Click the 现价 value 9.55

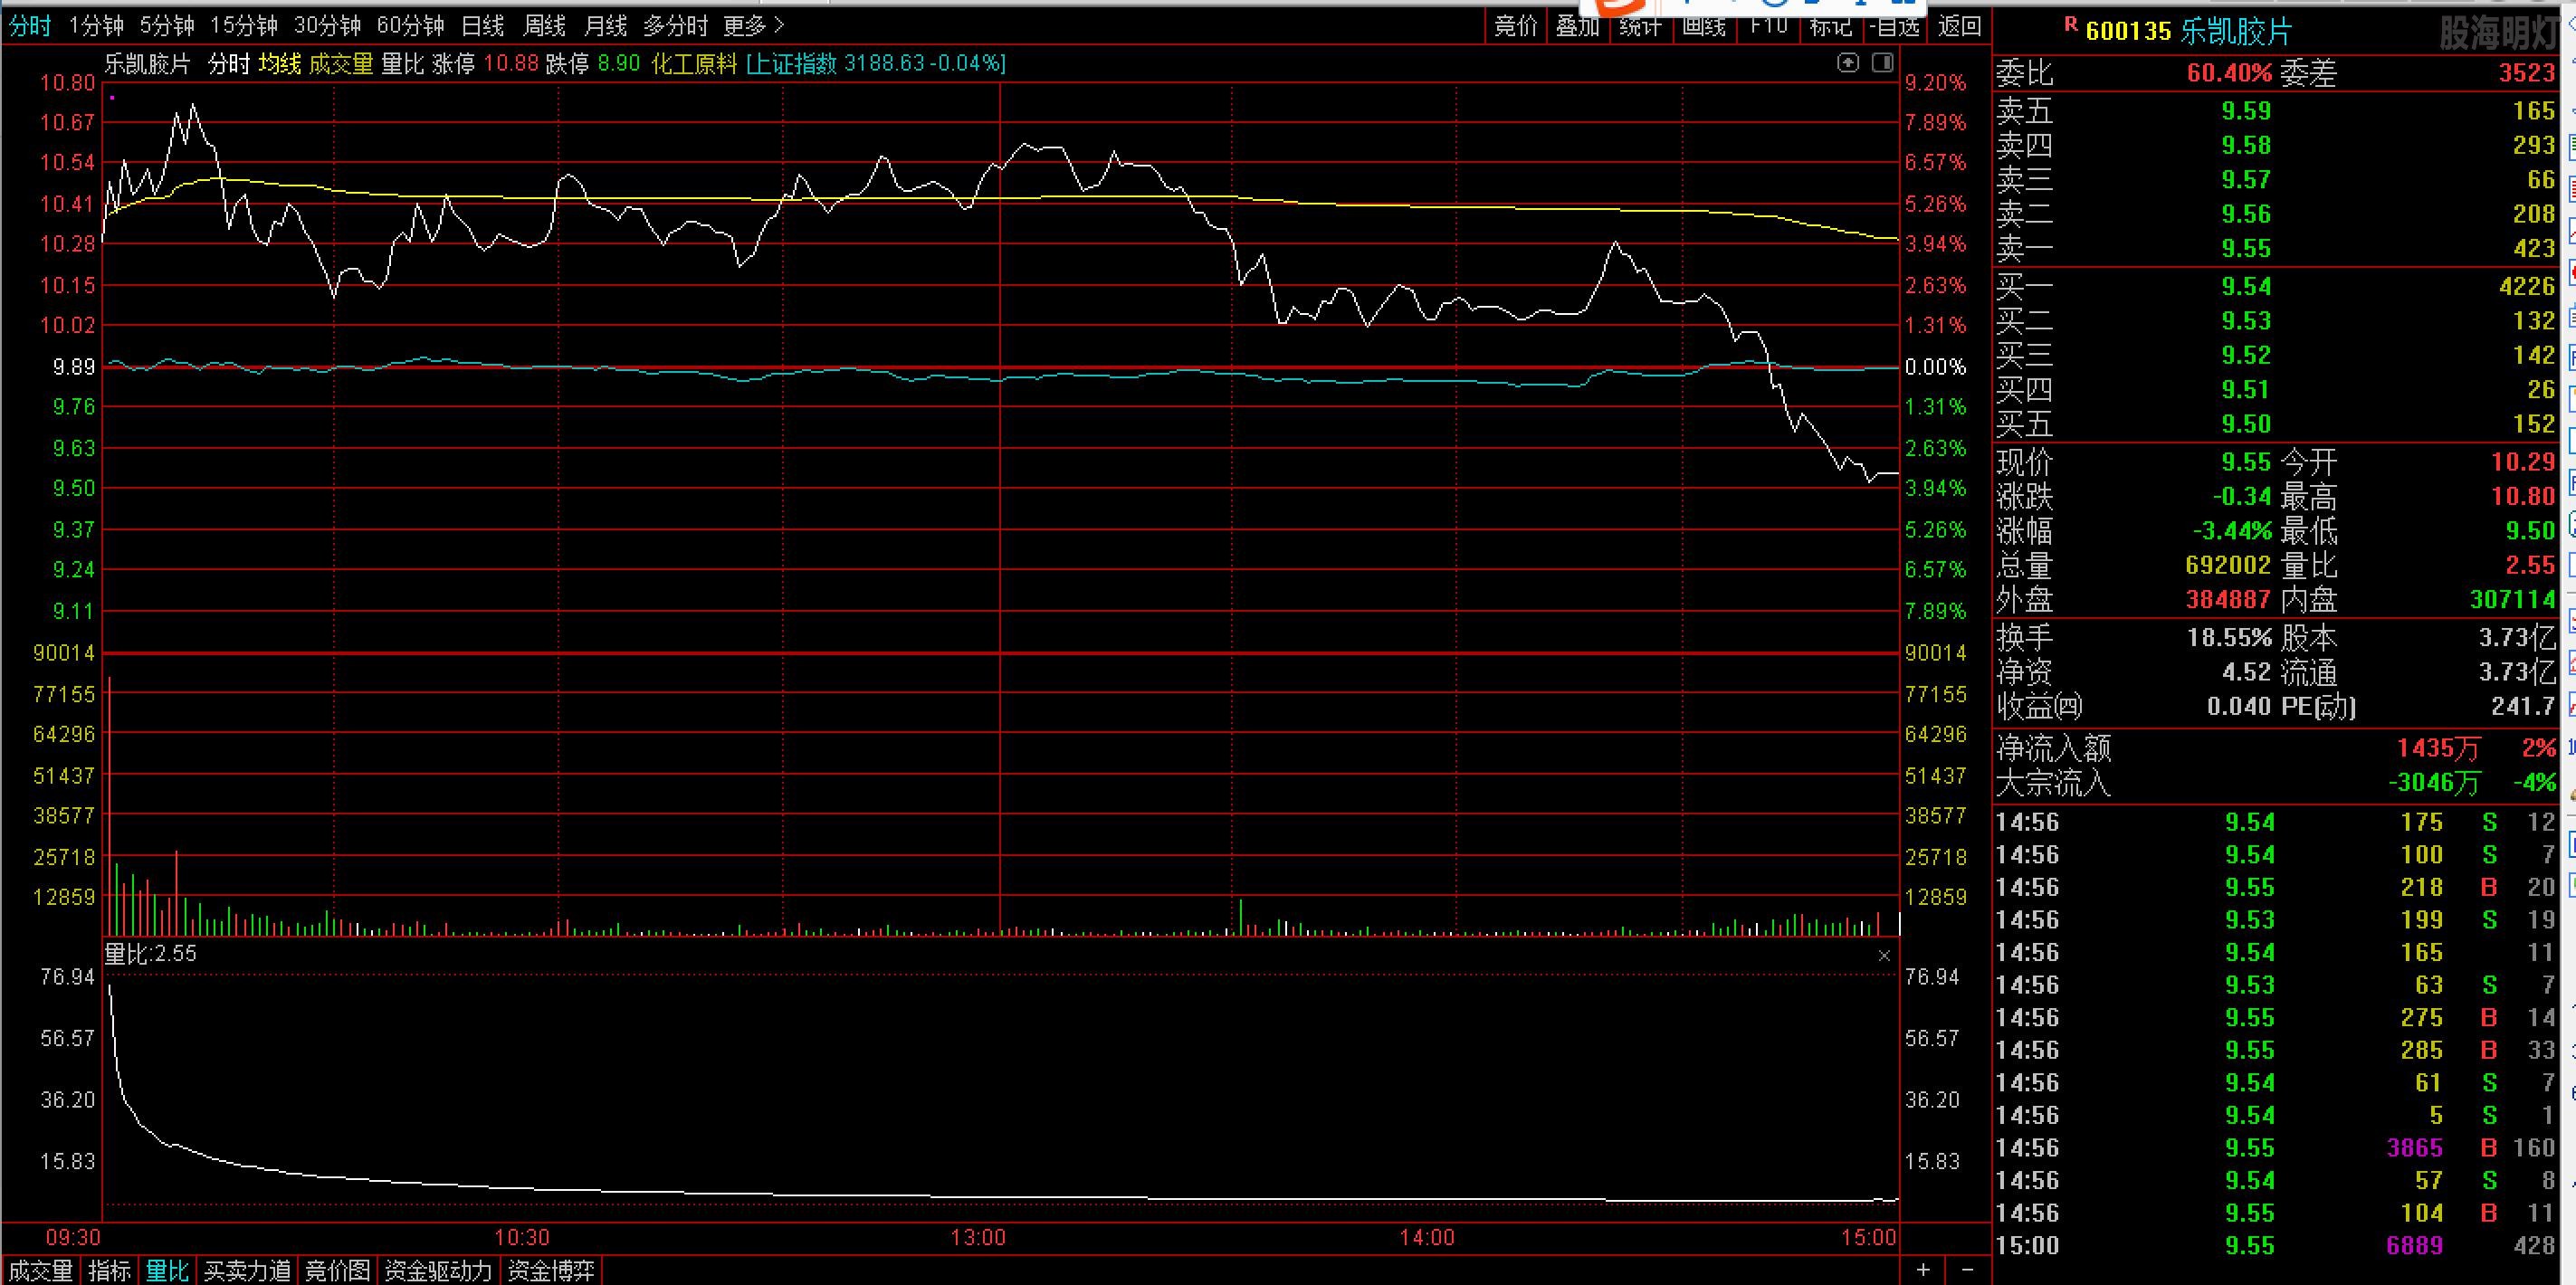click(2246, 462)
